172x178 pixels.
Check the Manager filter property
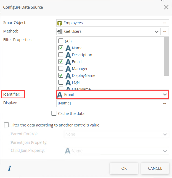pyautogui.click(x=61, y=68)
